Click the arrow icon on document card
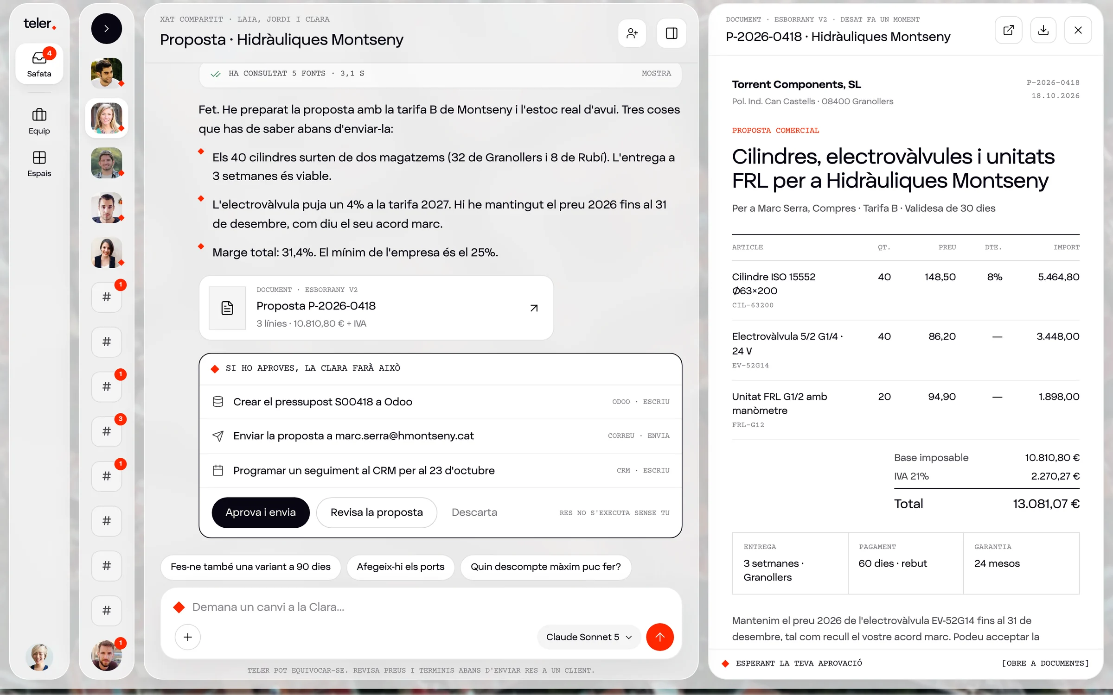This screenshot has width=1113, height=695. pyautogui.click(x=534, y=308)
